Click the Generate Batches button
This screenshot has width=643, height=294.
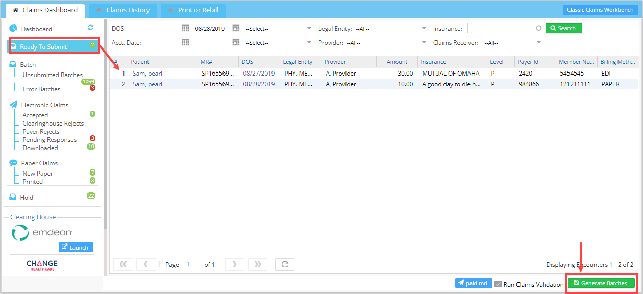[x=600, y=283]
